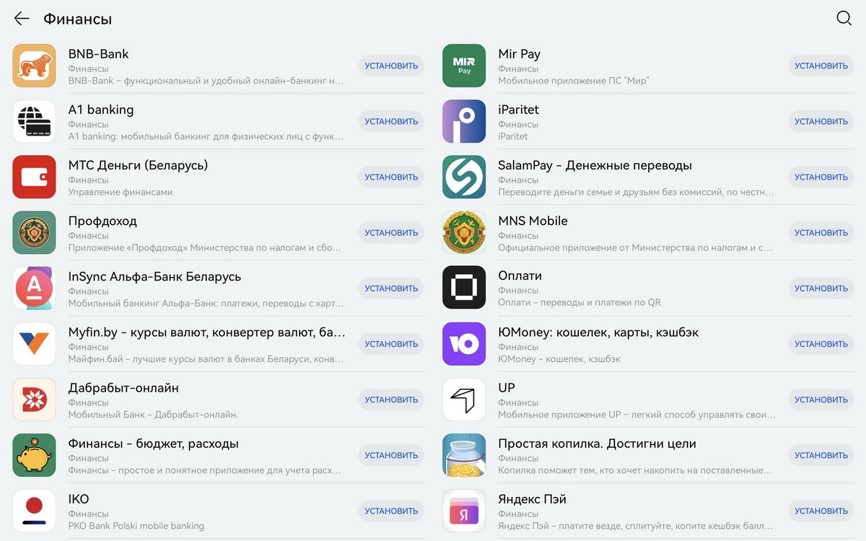Viewport: 866px width, 541px height.
Task: Open the BNB-Bank app icon
Action: tap(34, 66)
